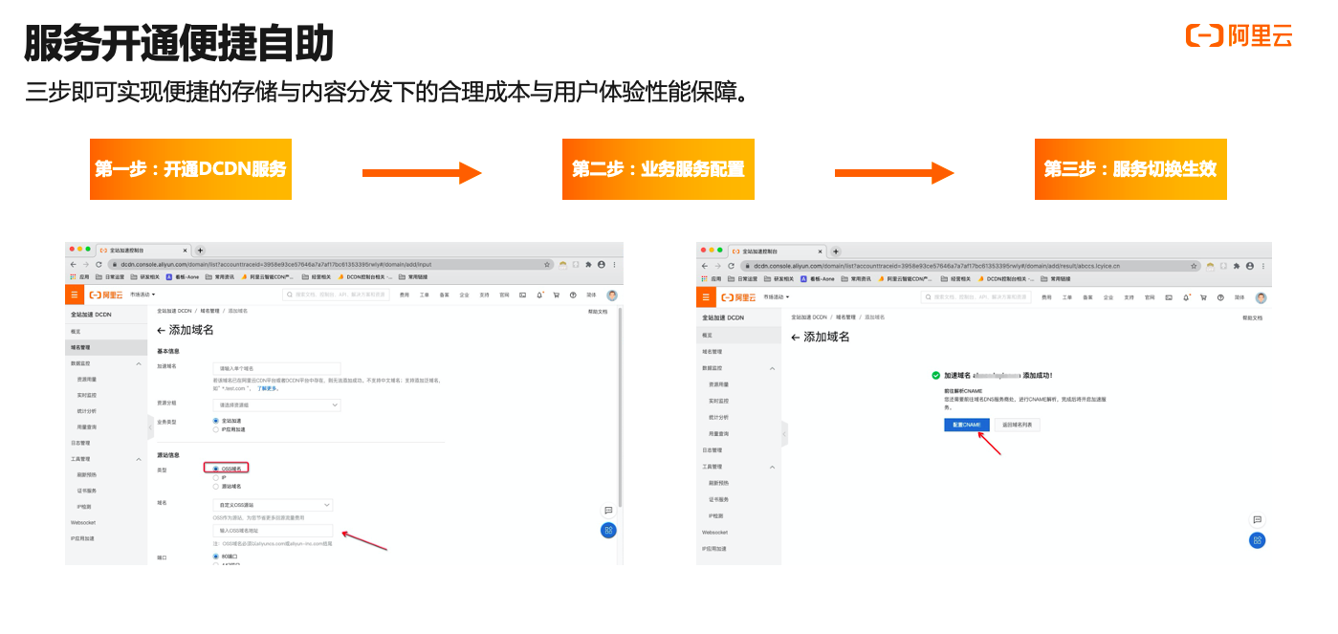The height and width of the screenshot is (634, 1338).
Task: Click browser reload icon in left screenshot
Action: coord(99,264)
